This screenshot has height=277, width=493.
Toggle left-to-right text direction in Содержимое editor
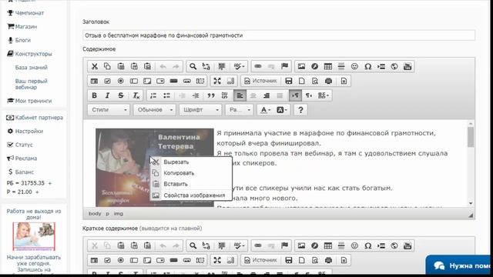click(295, 95)
